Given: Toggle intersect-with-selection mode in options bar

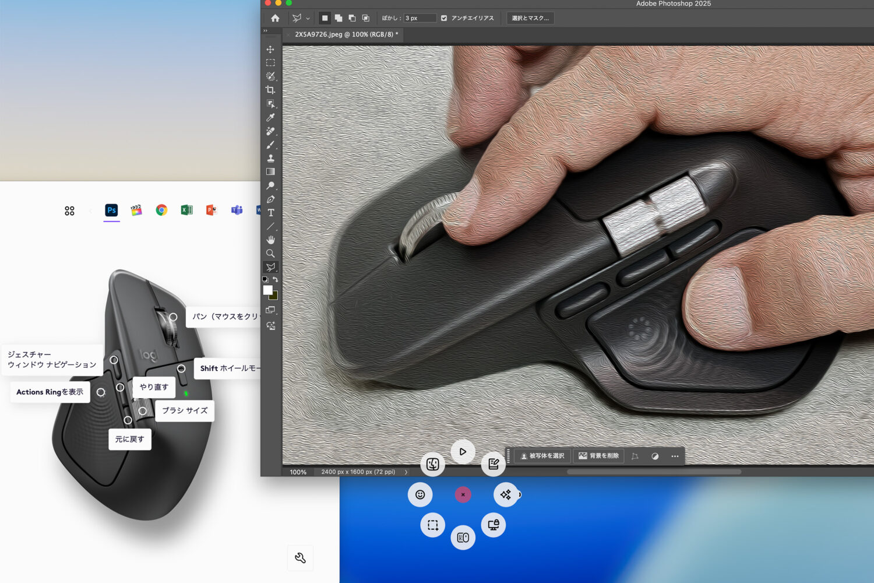Looking at the screenshot, I should (366, 18).
